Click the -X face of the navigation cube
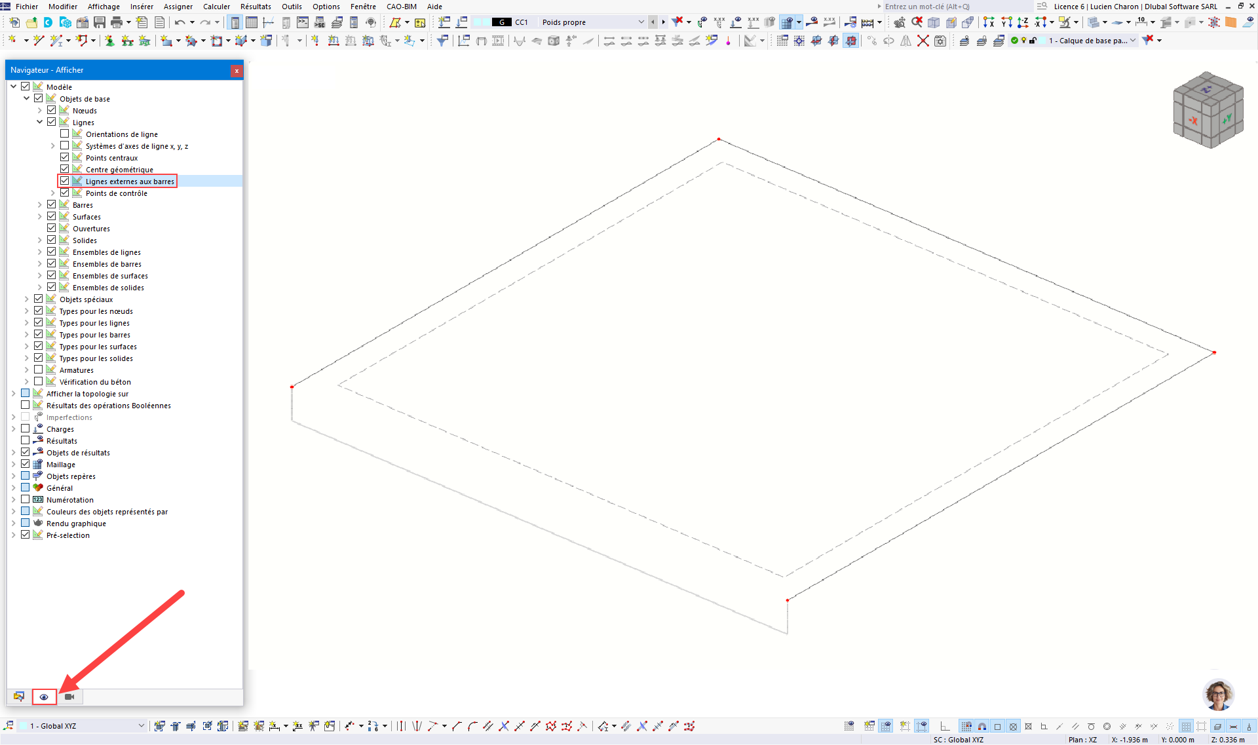 coord(1194,120)
